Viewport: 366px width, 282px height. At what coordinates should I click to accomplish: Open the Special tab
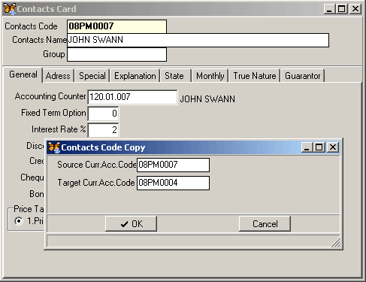(x=92, y=76)
